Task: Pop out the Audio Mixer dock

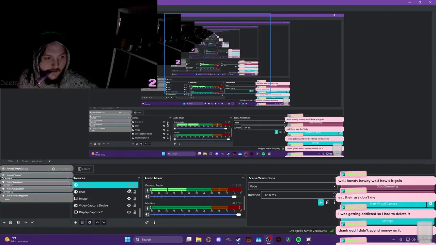Action: 243,178
